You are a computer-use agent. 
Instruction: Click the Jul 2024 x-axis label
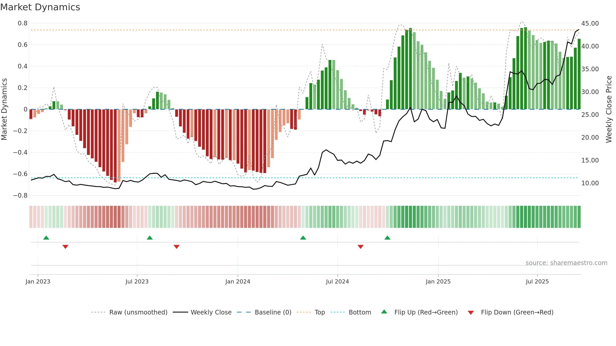(x=338, y=281)
